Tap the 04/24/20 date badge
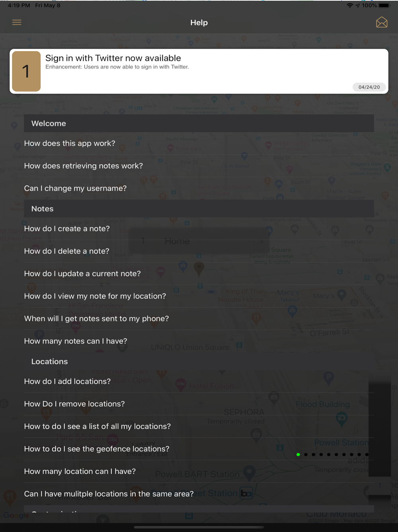 click(x=369, y=87)
